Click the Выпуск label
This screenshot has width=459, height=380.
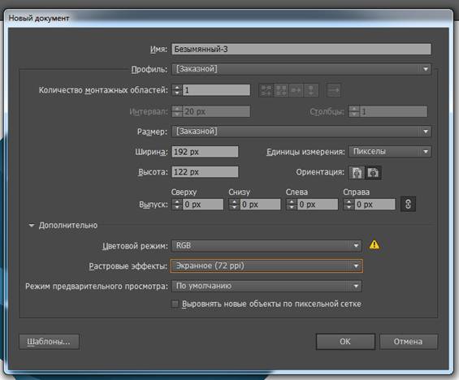[x=153, y=205]
